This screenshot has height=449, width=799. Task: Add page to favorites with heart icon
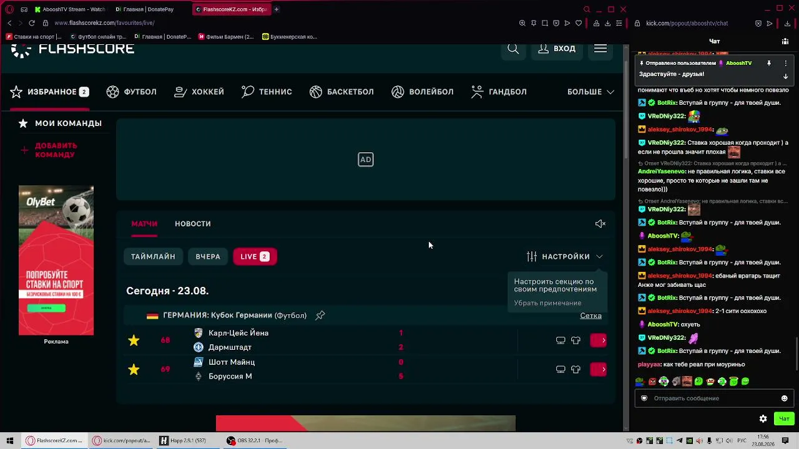click(579, 23)
